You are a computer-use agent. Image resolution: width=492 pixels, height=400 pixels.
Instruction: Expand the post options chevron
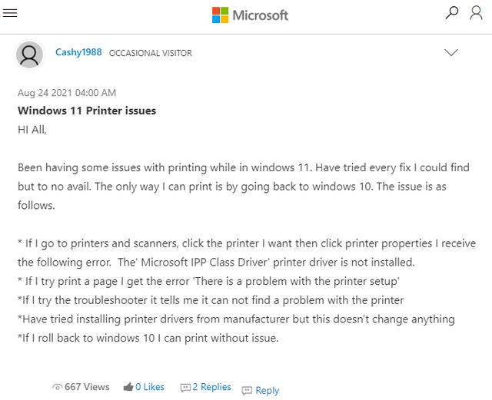451,52
